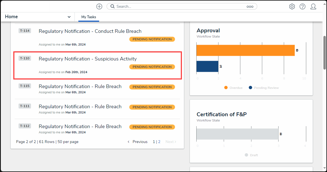Click the plus icon to create new object
Image resolution: width=327 pixels, height=172 pixels.
(x=99, y=6)
